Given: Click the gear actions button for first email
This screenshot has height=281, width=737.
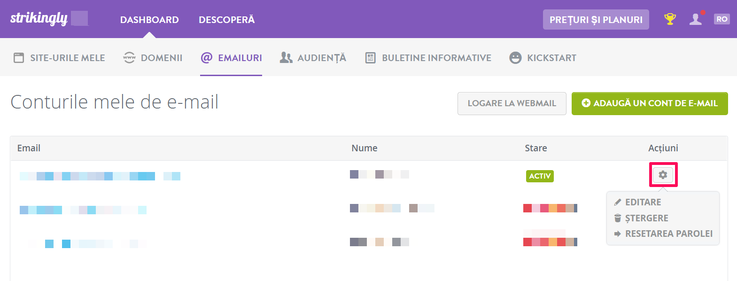Looking at the screenshot, I should click(663, 175).
